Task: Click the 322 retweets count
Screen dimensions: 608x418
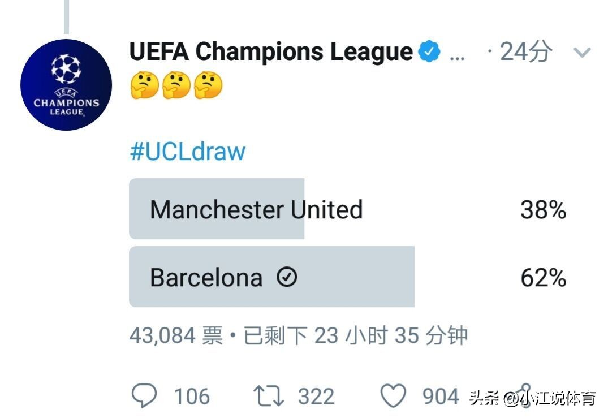Action: (x=316, y=397)
